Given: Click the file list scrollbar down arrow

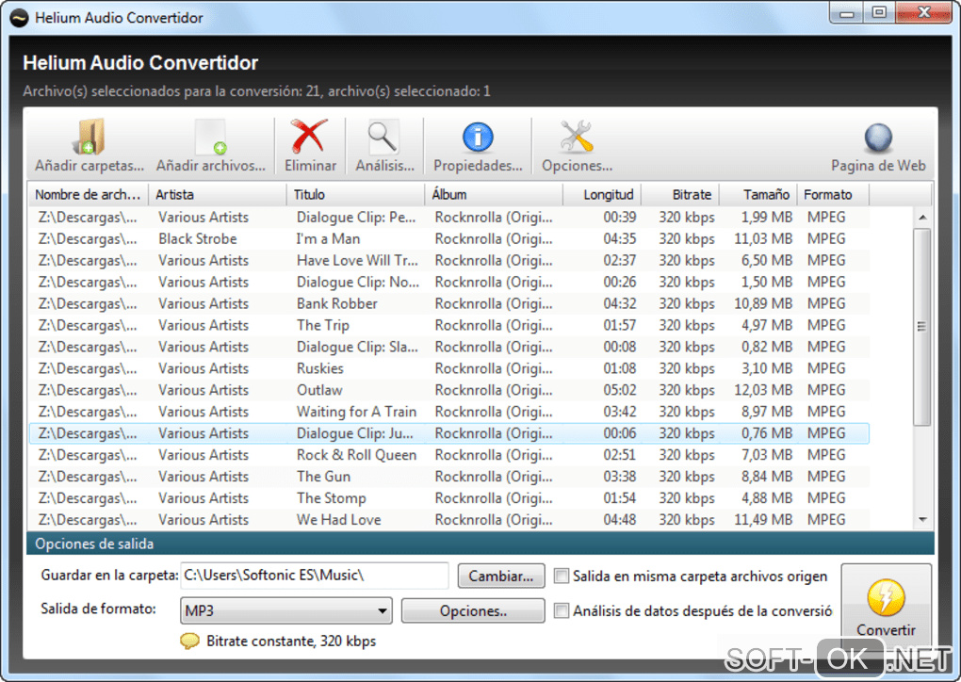Looking at the screenshot, I should tap(922, 520).
